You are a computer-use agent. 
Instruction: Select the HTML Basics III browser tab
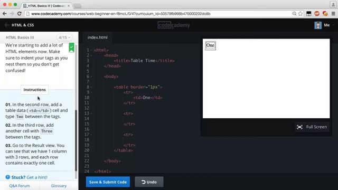click(46, 6)
